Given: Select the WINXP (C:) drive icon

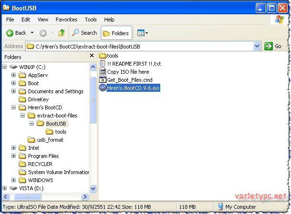Looking at the screenshot, I should 13,67.
